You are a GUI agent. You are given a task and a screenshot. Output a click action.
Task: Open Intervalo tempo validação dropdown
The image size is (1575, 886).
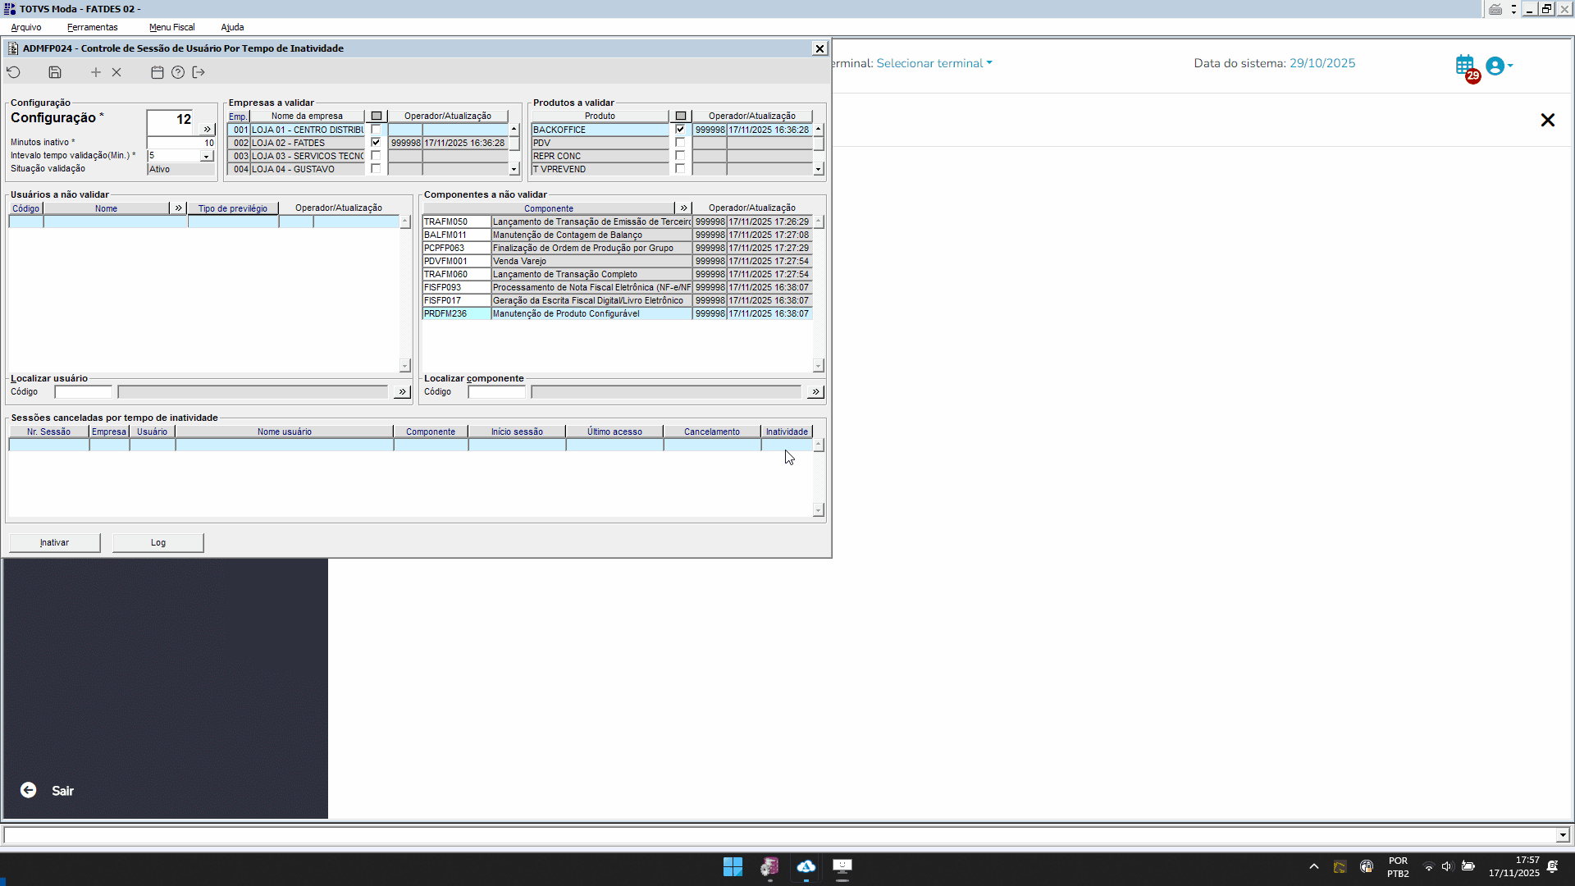207,156
